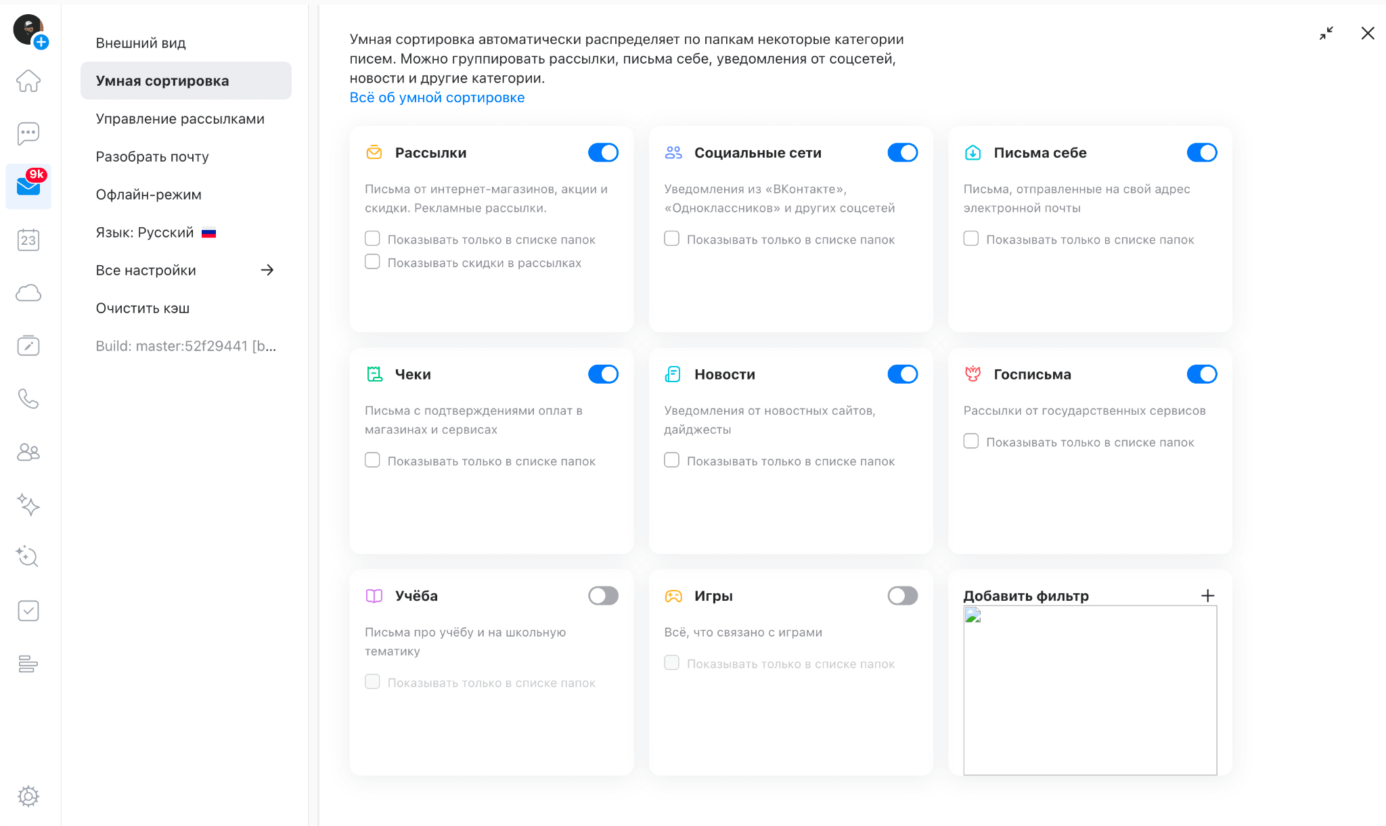Open the contacts people sidebar icon
This screenshot has height=826, width=1386.
[28, 452]
